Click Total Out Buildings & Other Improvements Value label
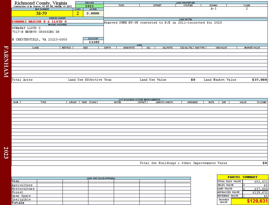269x205 pixels. [183, 163]
